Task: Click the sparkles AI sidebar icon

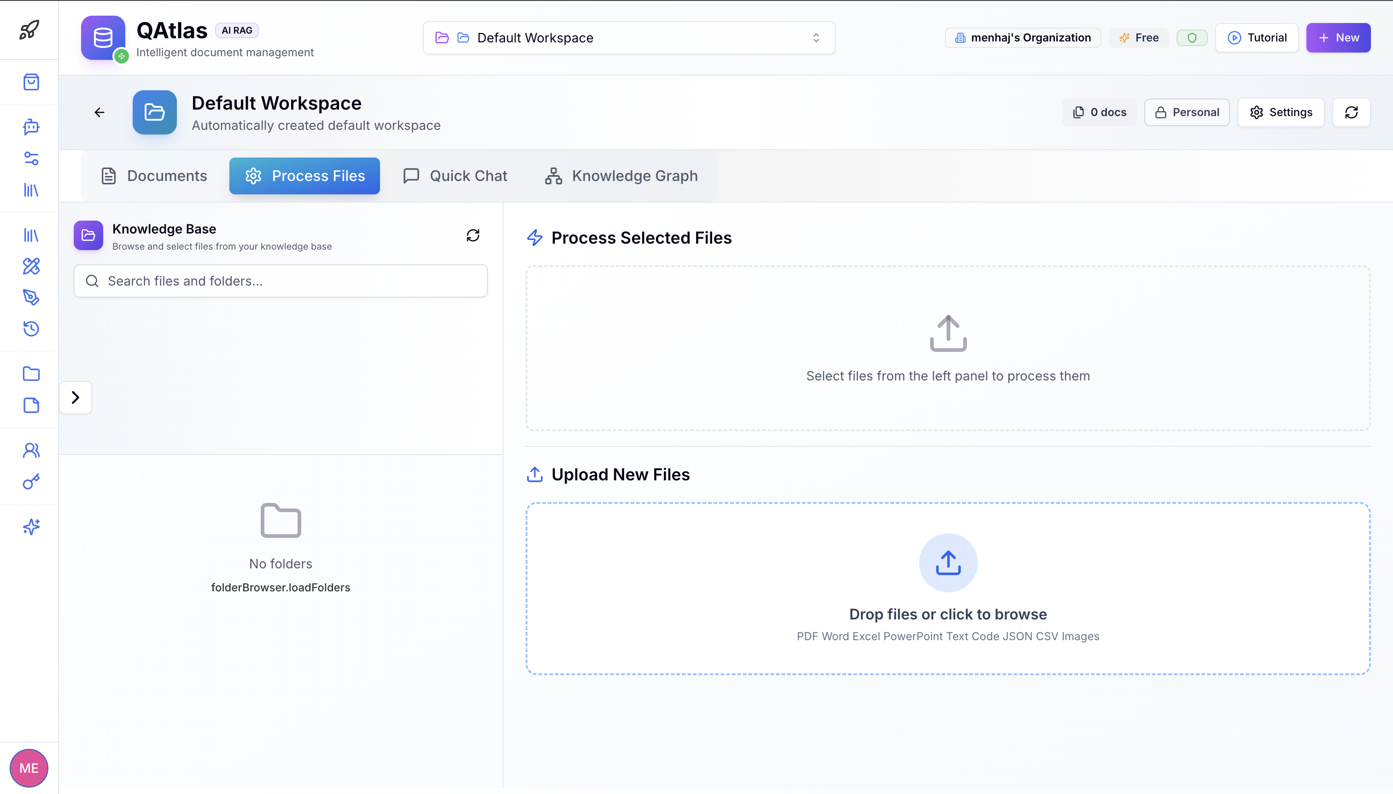Action: pyautogui.click(x=31, y=526)
